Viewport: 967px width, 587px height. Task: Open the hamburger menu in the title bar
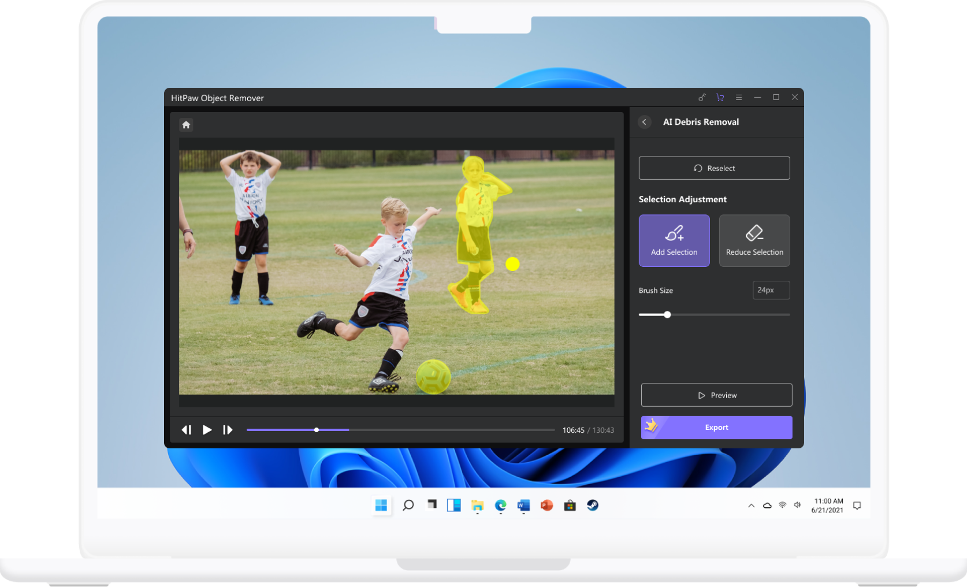pos(739,98)
